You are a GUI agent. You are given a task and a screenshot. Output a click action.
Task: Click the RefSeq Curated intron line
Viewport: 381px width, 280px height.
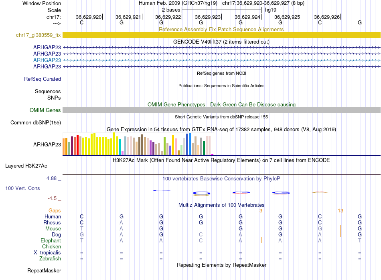[x=221, y=79]
